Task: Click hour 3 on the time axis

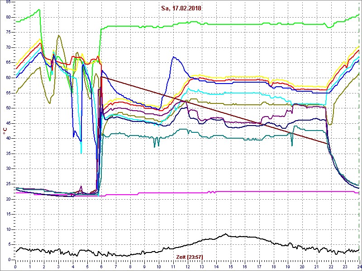Action: click(x=59, y=266)
